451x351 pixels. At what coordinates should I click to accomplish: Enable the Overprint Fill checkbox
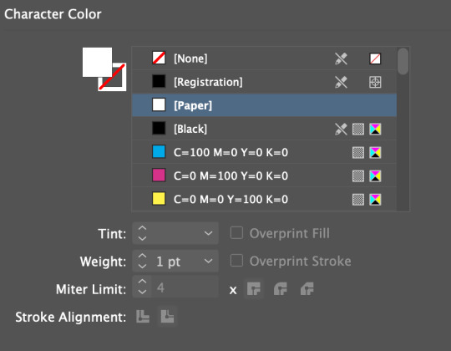[x=236, y=233]
